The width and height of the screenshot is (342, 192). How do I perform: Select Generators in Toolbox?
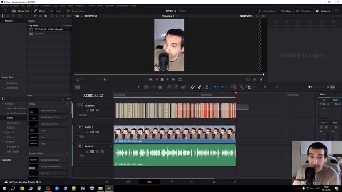click(x=13, y=123)
